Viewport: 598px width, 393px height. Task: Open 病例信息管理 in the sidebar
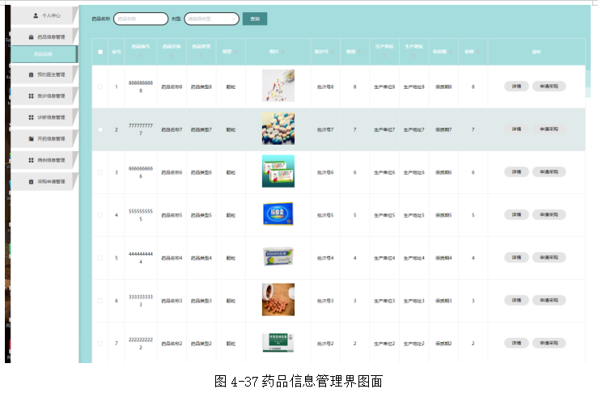point(44,160)
